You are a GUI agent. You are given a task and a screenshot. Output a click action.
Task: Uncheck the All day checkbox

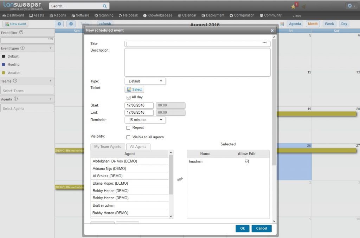(x=129, y=97)
